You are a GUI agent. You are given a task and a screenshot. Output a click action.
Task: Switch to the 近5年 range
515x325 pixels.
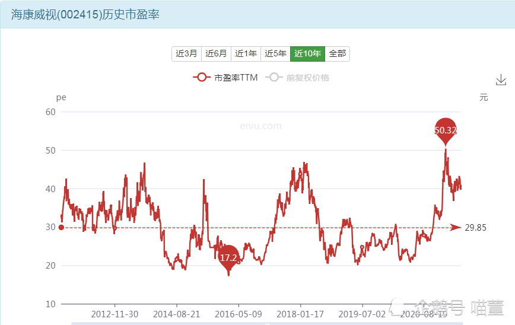275,54
